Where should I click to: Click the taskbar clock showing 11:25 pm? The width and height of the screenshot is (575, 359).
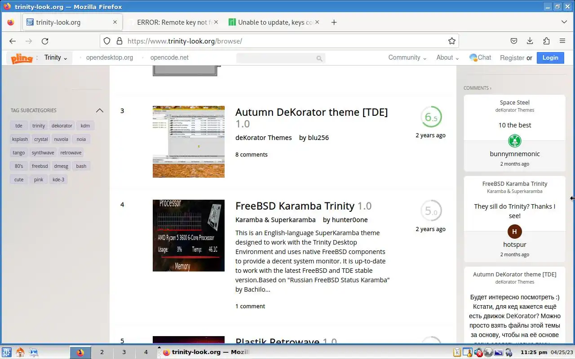(x=533, y=352)
